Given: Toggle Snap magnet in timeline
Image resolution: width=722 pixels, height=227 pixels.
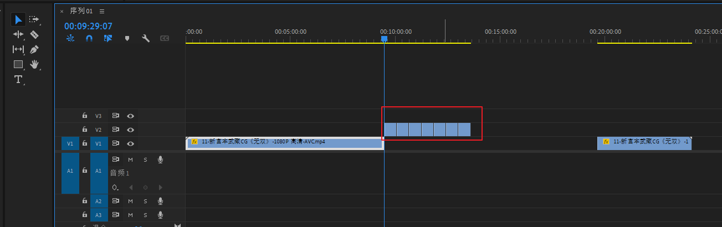Looking at the screenshot, I should click(89, 38).
